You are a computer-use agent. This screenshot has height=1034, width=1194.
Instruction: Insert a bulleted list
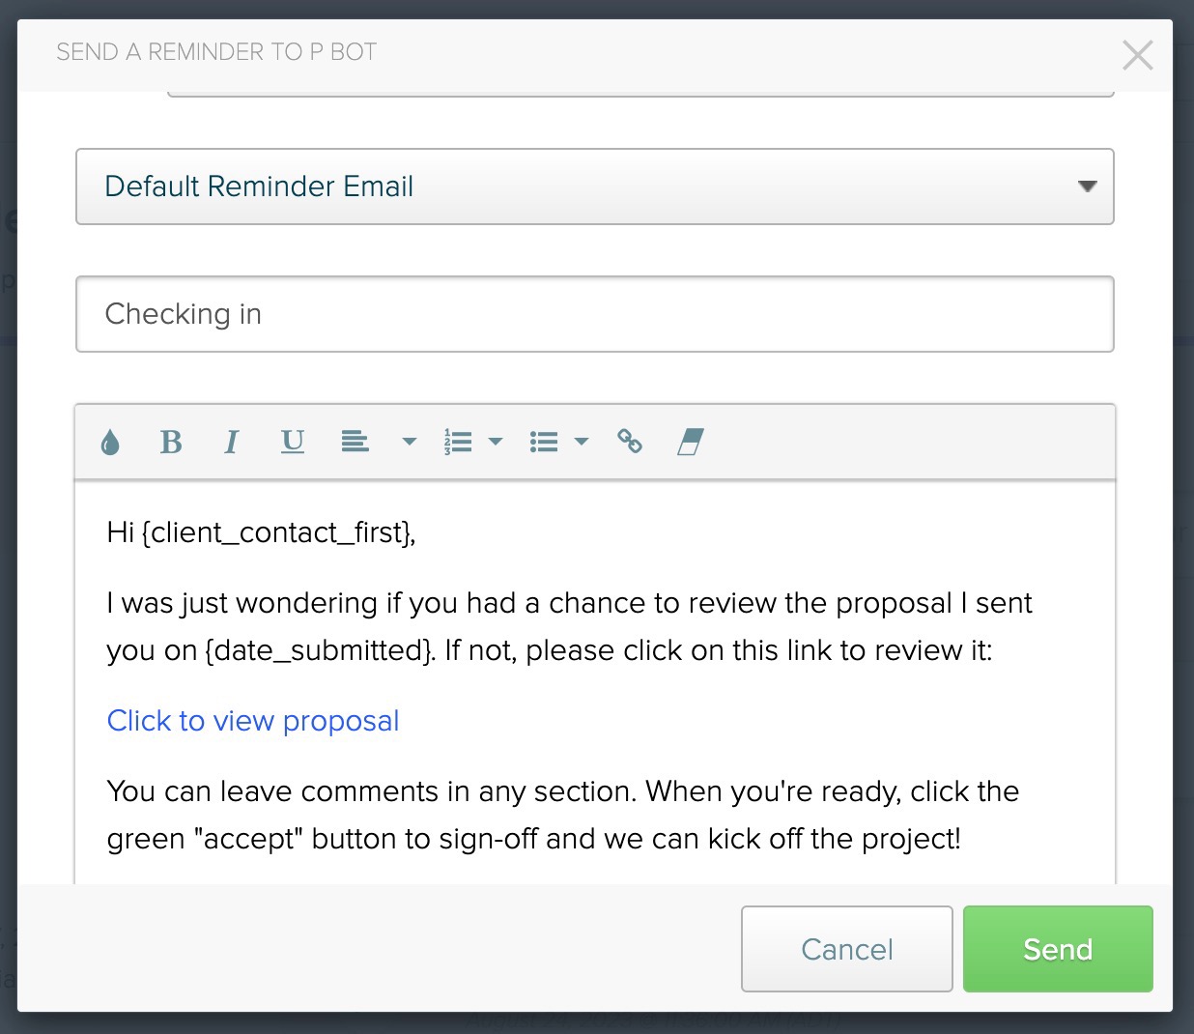pyautogui.click(x=544, y=443)
